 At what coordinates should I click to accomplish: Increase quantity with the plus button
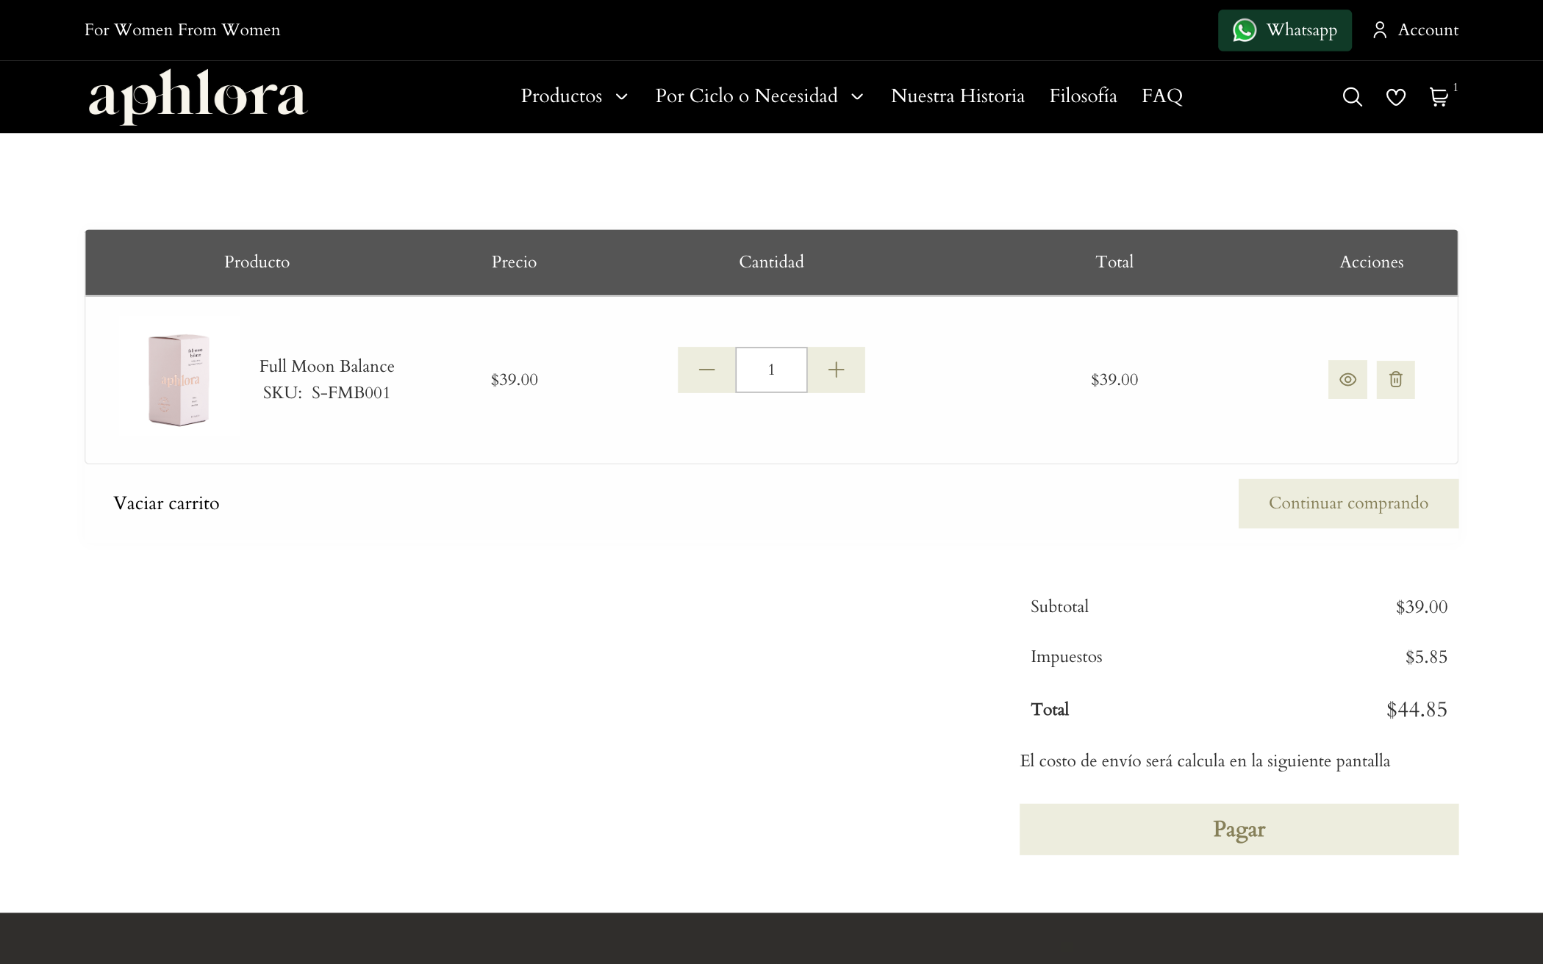point(836,370)
